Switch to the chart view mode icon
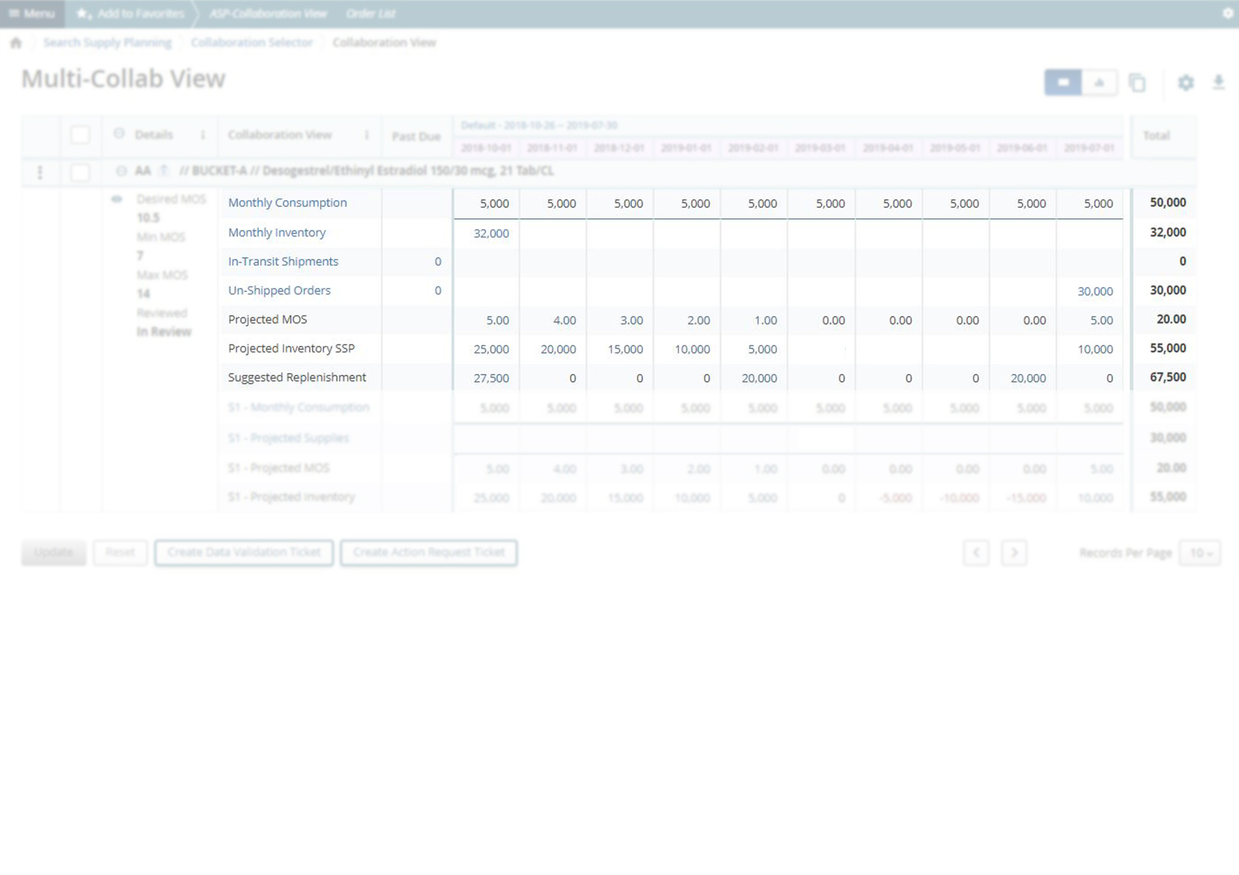Viewport: 1239px width, 875px height. [1099, 82]
